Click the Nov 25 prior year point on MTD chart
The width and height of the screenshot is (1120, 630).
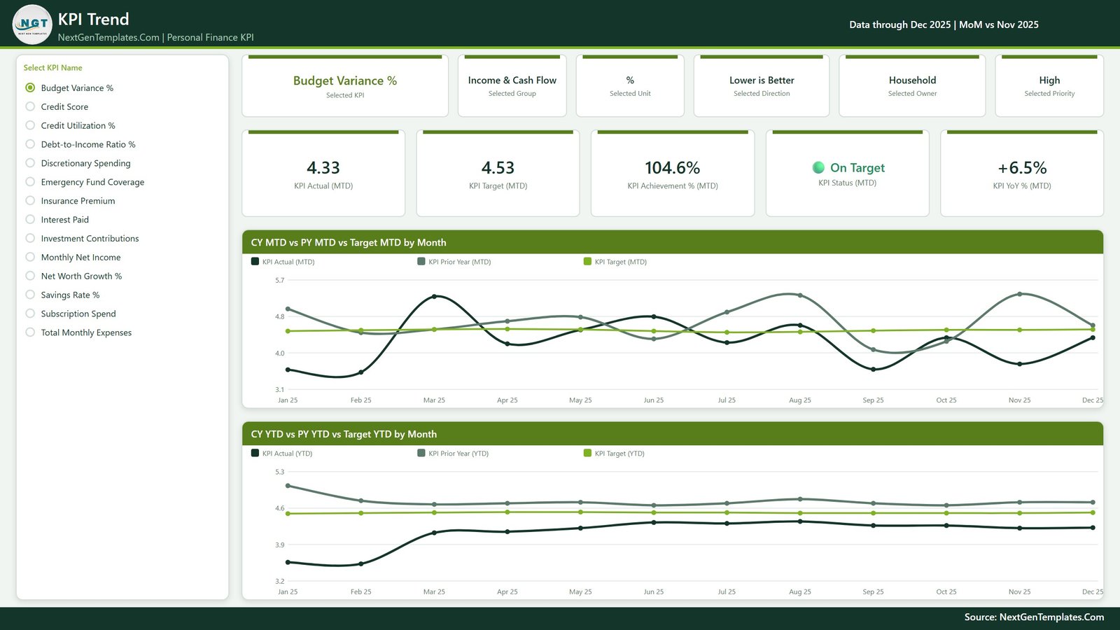click(1020, 294)
